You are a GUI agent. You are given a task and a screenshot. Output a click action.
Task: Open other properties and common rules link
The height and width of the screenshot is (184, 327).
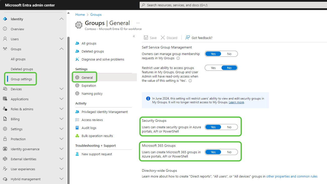[292, 176]
